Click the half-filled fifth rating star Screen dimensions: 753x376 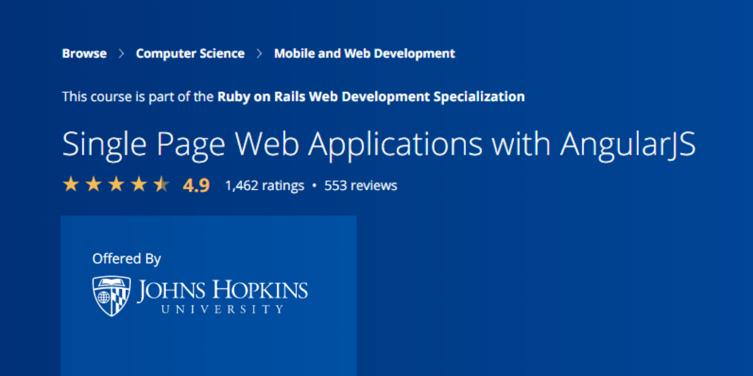tap(162, 184)
